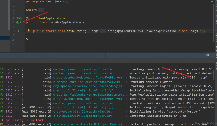The width and height of the screenshot is (217, 126).
Task: Click the yellow lightbulb quick-fix icon
Action: coord(29,31)
